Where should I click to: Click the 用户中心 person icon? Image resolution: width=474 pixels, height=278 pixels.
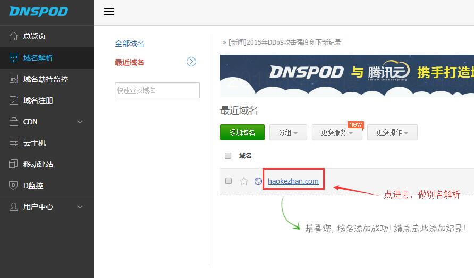pos(14,207)
